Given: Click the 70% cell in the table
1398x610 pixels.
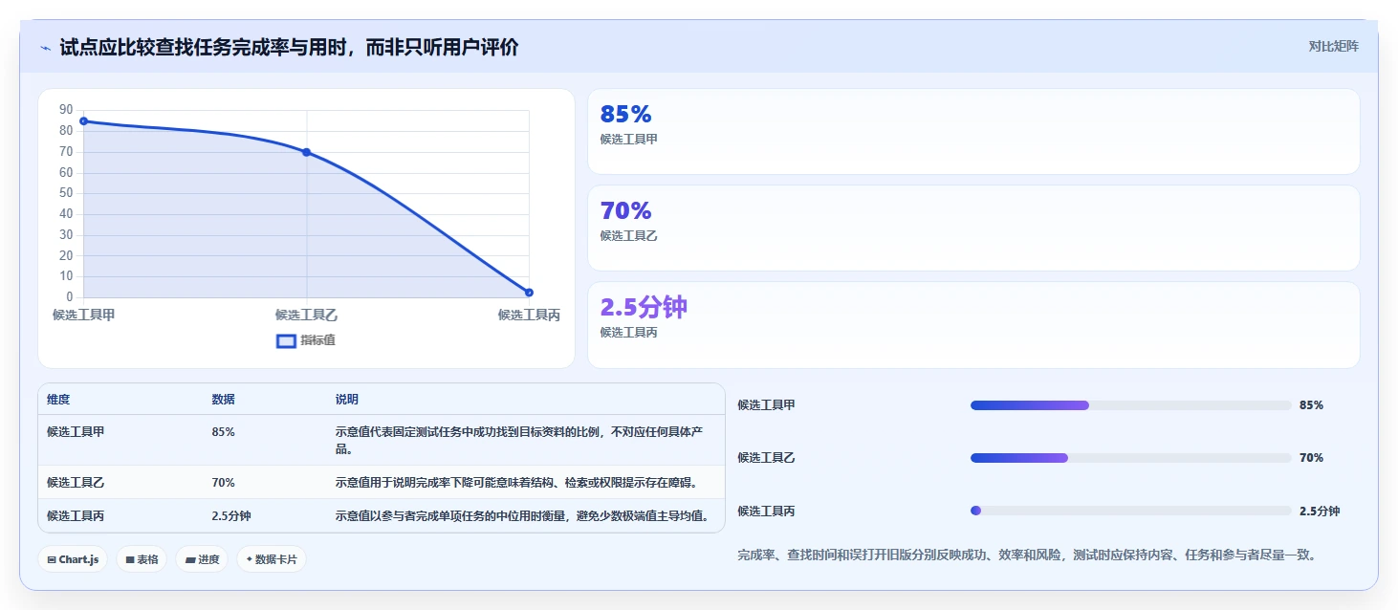Looking at the screenshot, I should click(223, 483).
